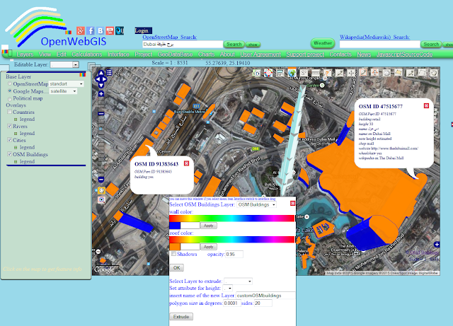This screenshot has width=453, height=326.
Task: Click the globe toolbar icon
Action: (x=292, y=72)
